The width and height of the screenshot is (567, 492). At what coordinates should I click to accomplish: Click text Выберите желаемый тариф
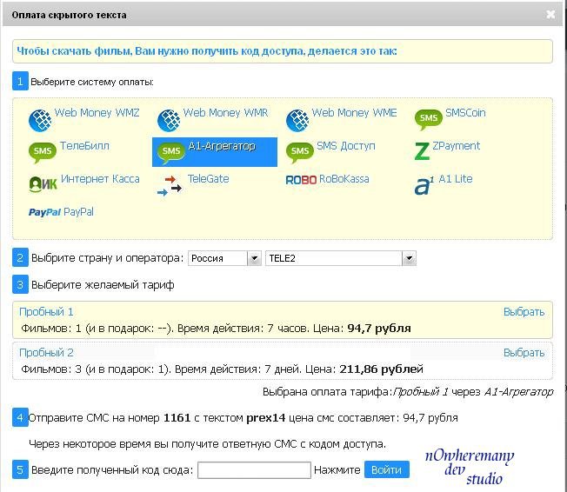pyautogui.click(x=103, y=285)
